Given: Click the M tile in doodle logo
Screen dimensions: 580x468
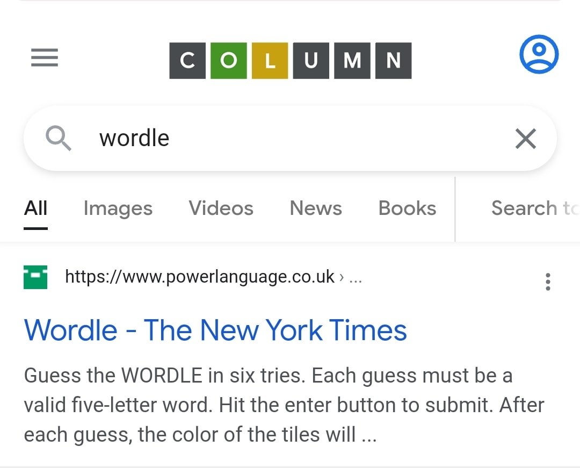Looking at the screenshot, I should (x=352, y=61).
